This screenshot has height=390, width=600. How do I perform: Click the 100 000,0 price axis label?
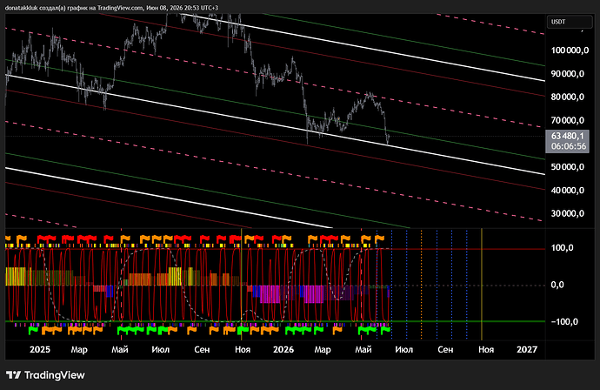coord(570,50)
